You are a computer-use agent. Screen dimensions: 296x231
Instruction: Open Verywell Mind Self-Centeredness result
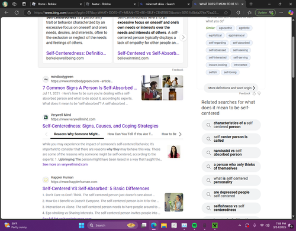100,126
